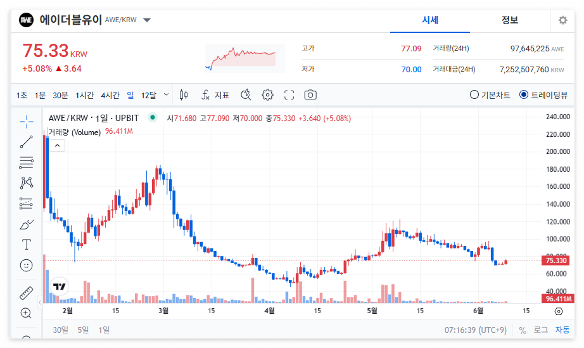Expand the AWE/KRW market selector dropdown
Viewport: 584px width, 348px height.
[x=147, y=20]
